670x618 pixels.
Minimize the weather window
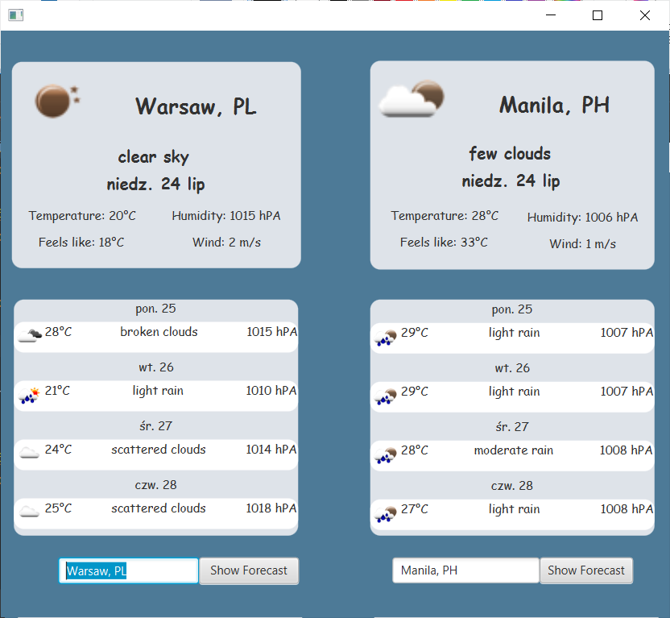point(551,15)
